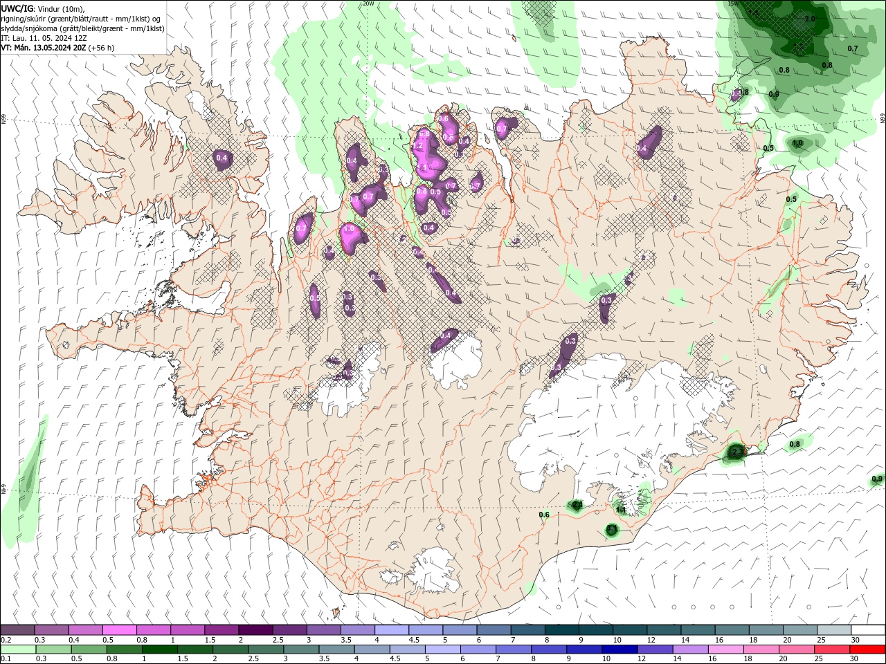
Task: Click the lavender '4' snow scale swatch
Action: pyautogui.click(x=390, y=629)
